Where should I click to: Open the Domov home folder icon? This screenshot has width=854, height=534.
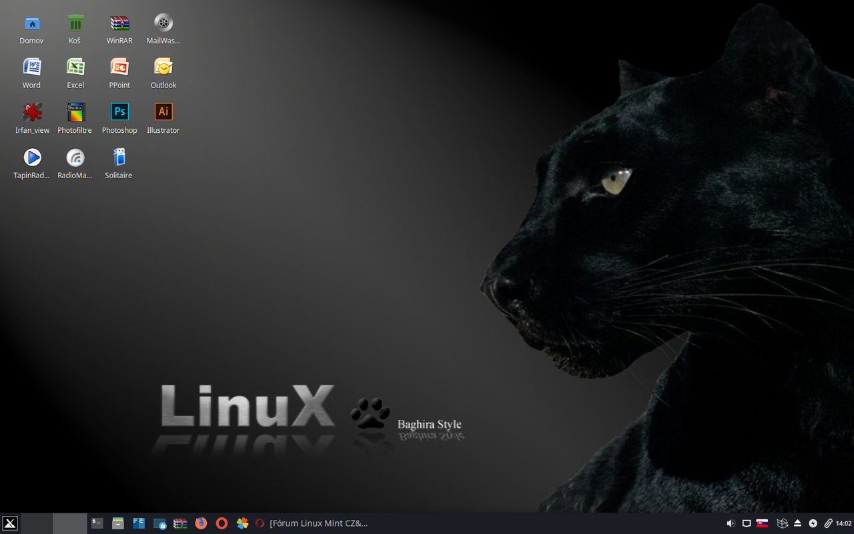(31, 29)
